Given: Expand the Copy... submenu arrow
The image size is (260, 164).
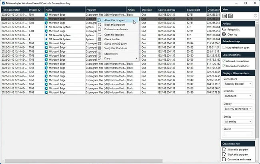Looking at the screenshot, I should pos(136,58).
